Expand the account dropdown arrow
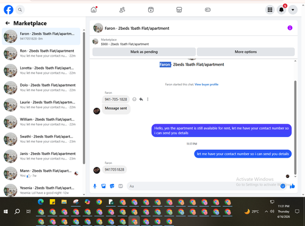 click(293, 10)
